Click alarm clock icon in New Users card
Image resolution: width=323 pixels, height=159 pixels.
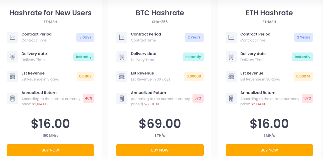click(x=12, y=57)
